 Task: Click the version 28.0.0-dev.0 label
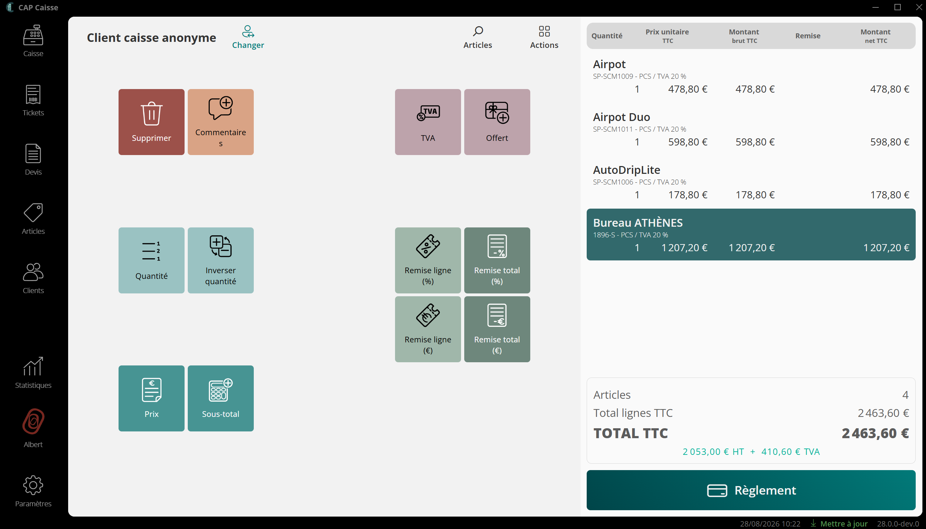[x=898, y=524]
